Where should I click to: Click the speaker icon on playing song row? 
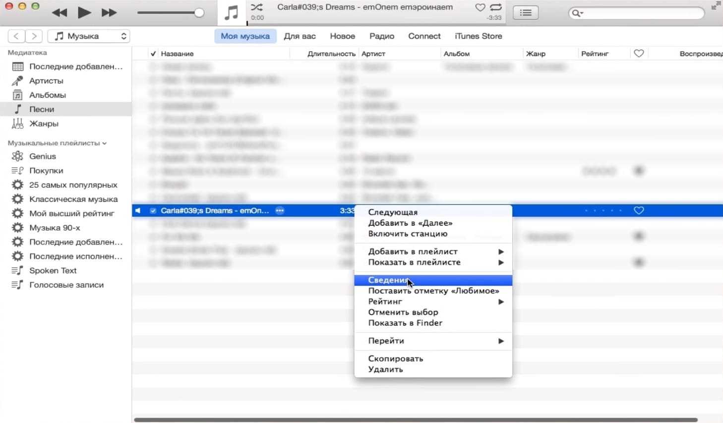click(138, 211)
